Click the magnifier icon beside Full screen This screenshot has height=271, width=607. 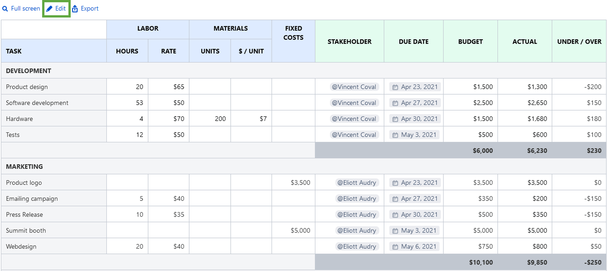pos(5,8)
